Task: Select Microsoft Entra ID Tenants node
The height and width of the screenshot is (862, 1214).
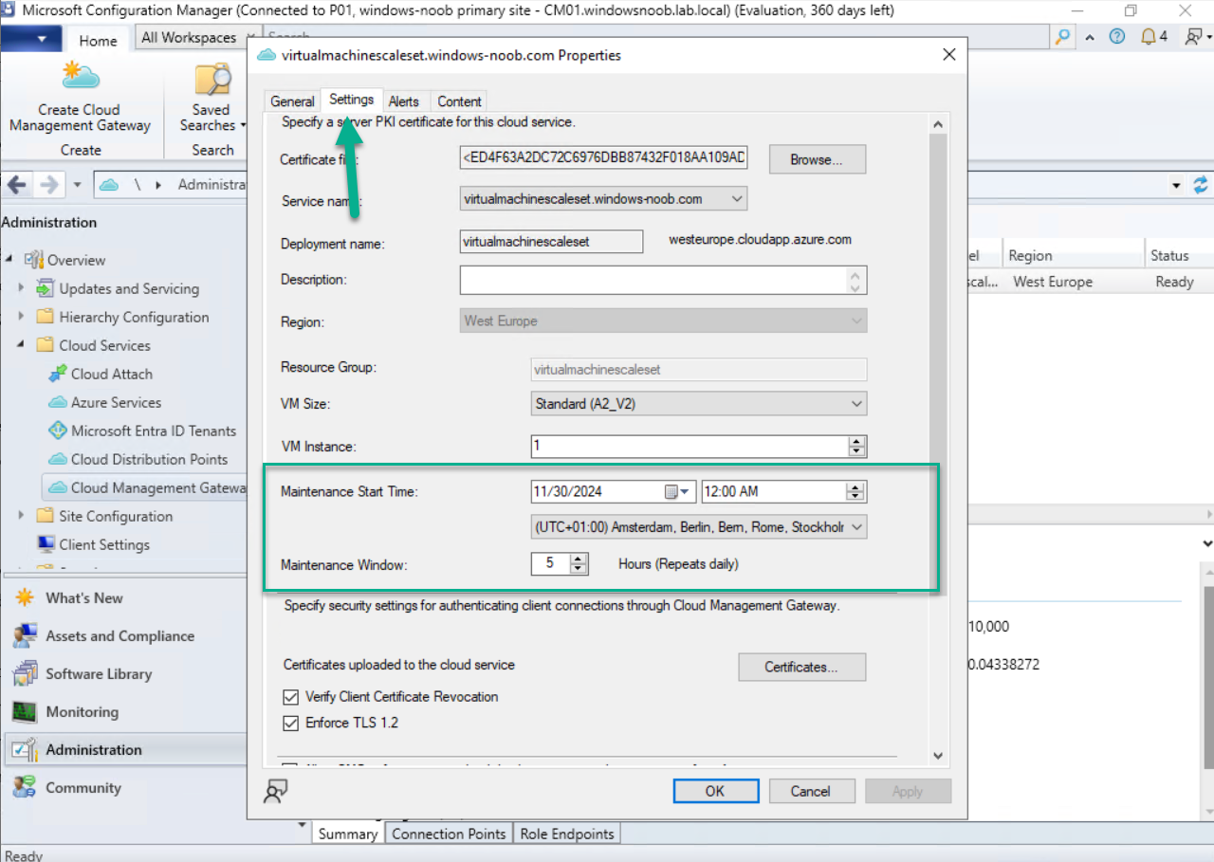Action: (154, 431)
